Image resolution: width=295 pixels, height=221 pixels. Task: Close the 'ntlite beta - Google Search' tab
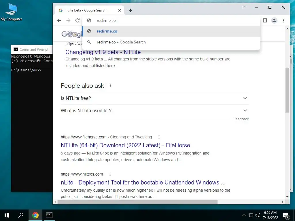pyautogui.click(x=120, y=10)
